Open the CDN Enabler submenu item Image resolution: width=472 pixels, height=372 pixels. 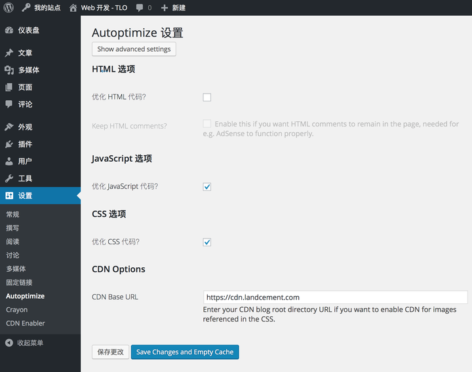coord(25,323)
